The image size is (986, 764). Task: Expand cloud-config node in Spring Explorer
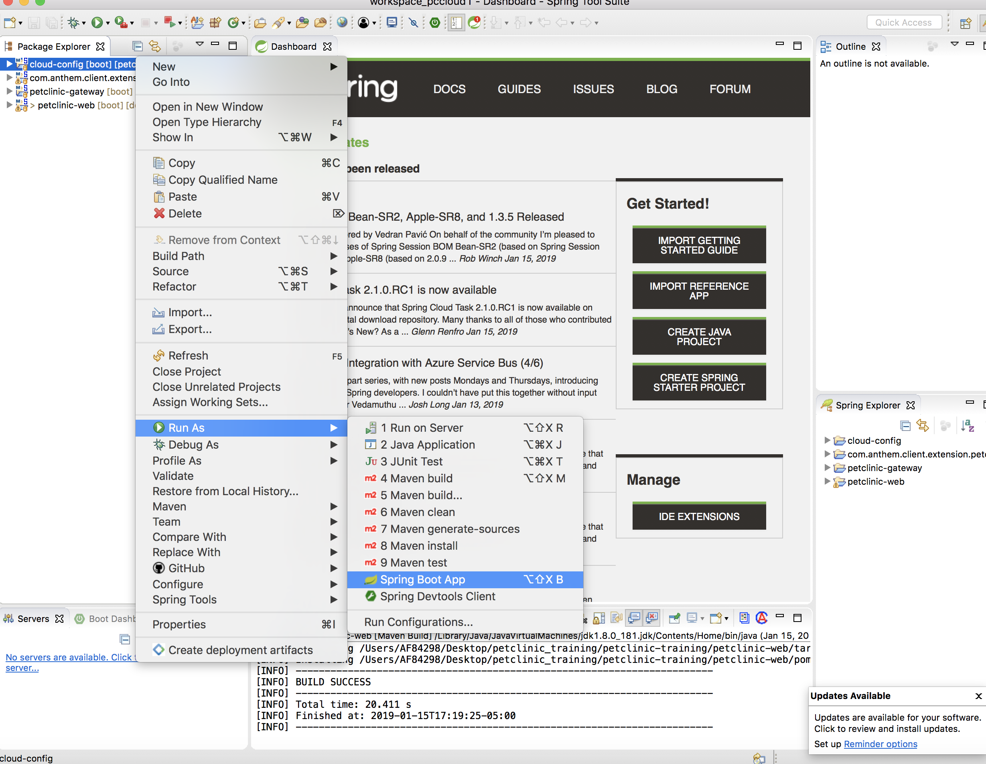click(x=827, y=440)
